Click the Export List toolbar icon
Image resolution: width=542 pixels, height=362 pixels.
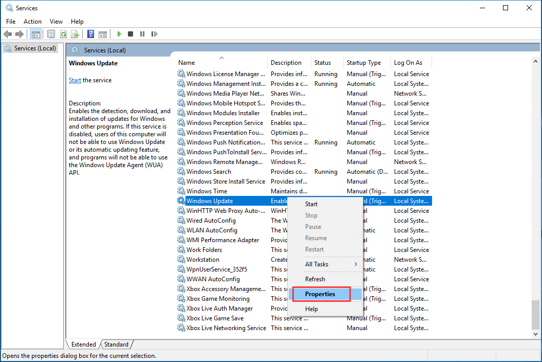[75, 34]
